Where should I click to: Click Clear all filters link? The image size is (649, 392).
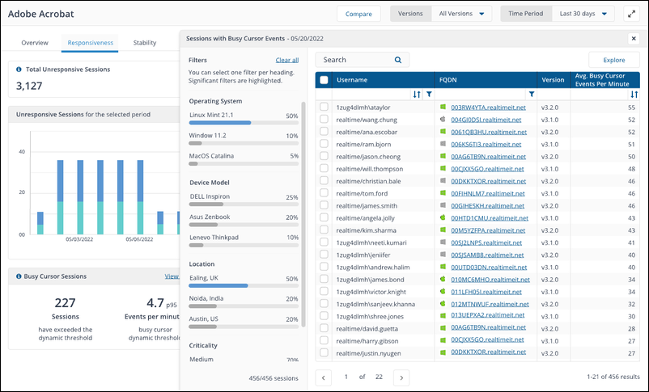click(x=286, y=60)
